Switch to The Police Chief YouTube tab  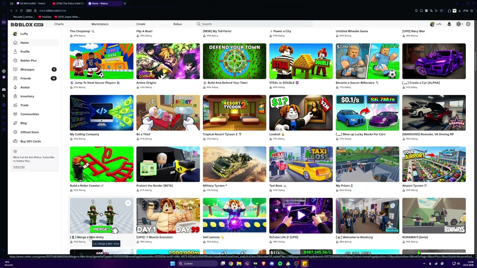coord(69,4)
